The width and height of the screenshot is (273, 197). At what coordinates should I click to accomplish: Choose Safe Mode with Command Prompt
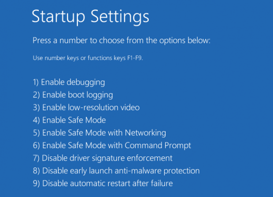[x=112, y=145]
